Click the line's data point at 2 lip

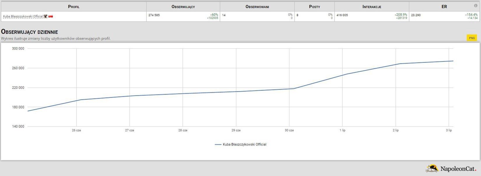pos(400,64)
